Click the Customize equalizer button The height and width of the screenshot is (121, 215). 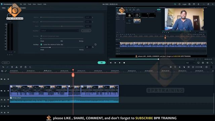pyautogui.click(x=86, y=31)
